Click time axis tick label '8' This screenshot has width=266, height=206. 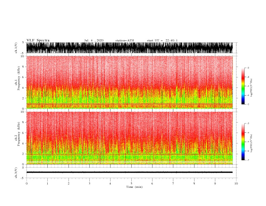coord(194,183)
